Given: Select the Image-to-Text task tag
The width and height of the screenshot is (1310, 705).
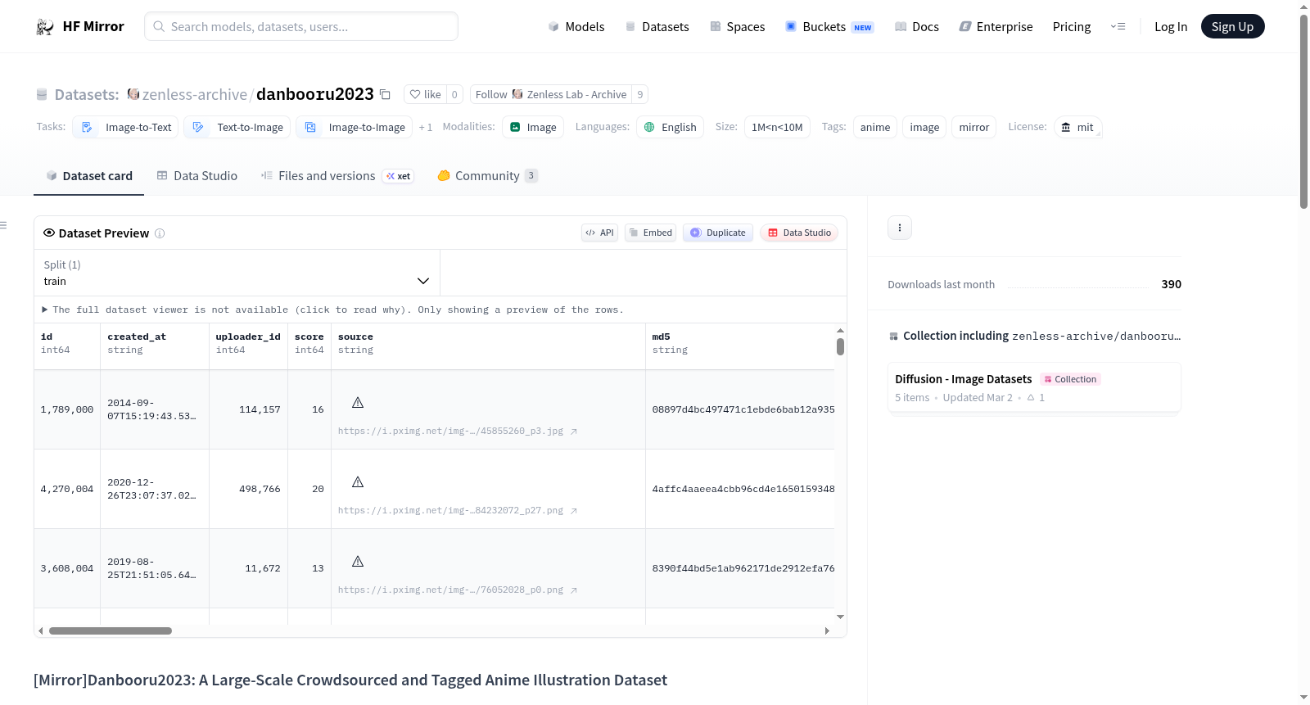Looking at the screenshot, I should coord(126,127).
